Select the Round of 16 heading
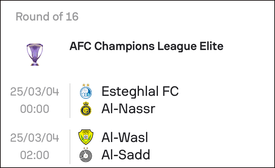This screenshot has width=275, height=168. pos(47,17)
